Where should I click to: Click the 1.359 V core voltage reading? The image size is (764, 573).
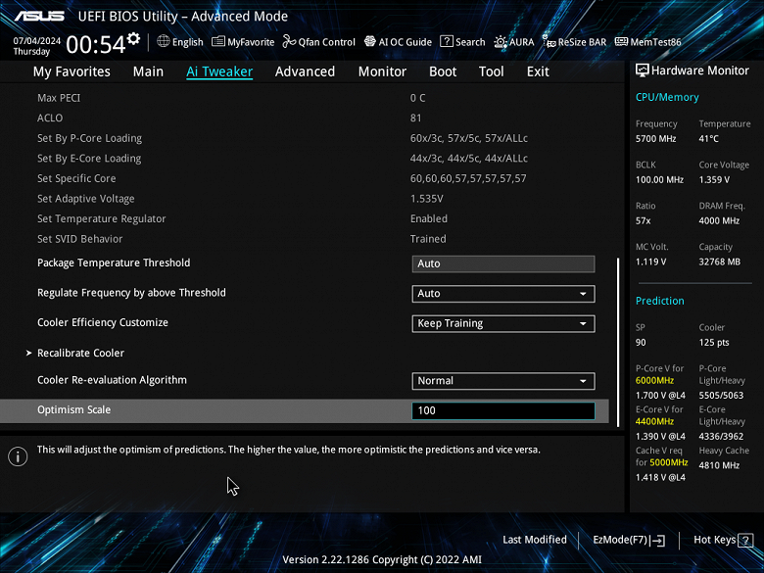click(x=714, y=180)
